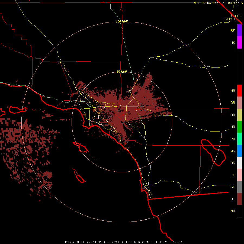244x244 pixels.
Task: Click the IC legend label
Action: [x=233, y=175]
